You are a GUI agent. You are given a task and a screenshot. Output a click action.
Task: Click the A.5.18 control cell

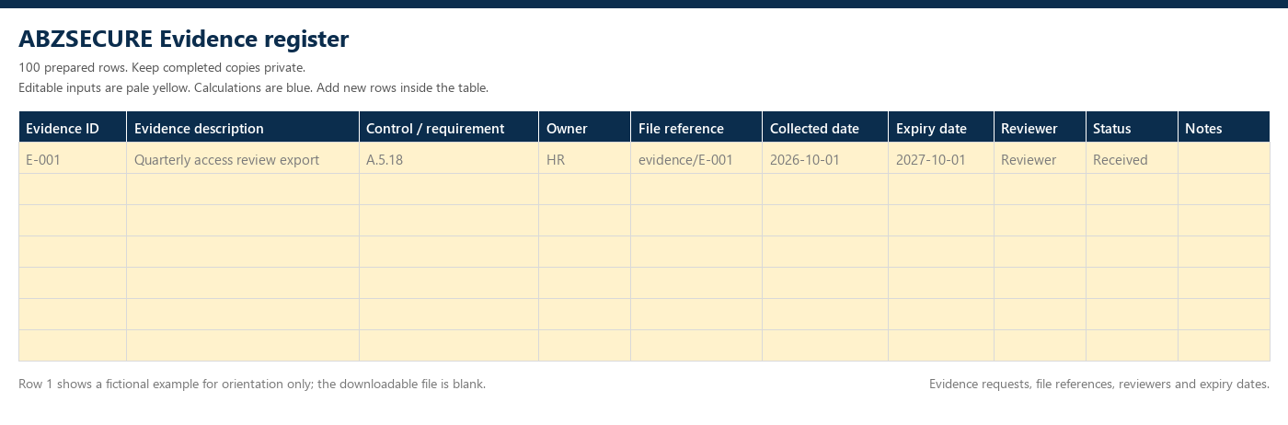point(449,158)
